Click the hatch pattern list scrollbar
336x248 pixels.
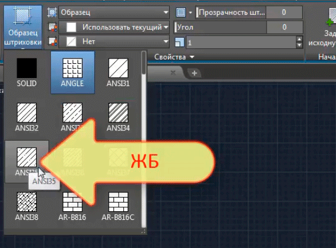tap(144, 139)
